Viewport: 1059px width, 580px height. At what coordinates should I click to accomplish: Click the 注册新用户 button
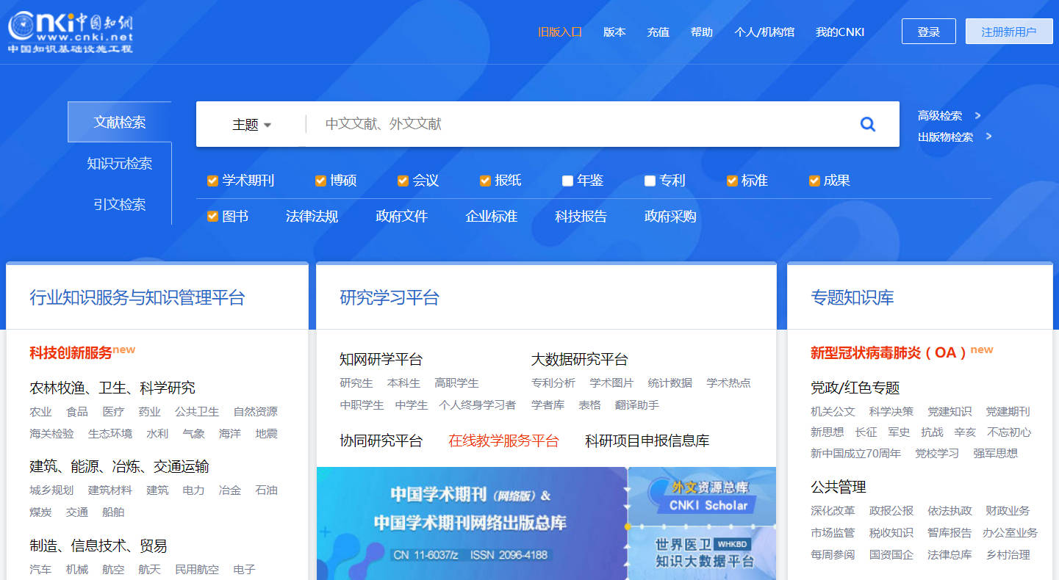[x=1009, y=32]
